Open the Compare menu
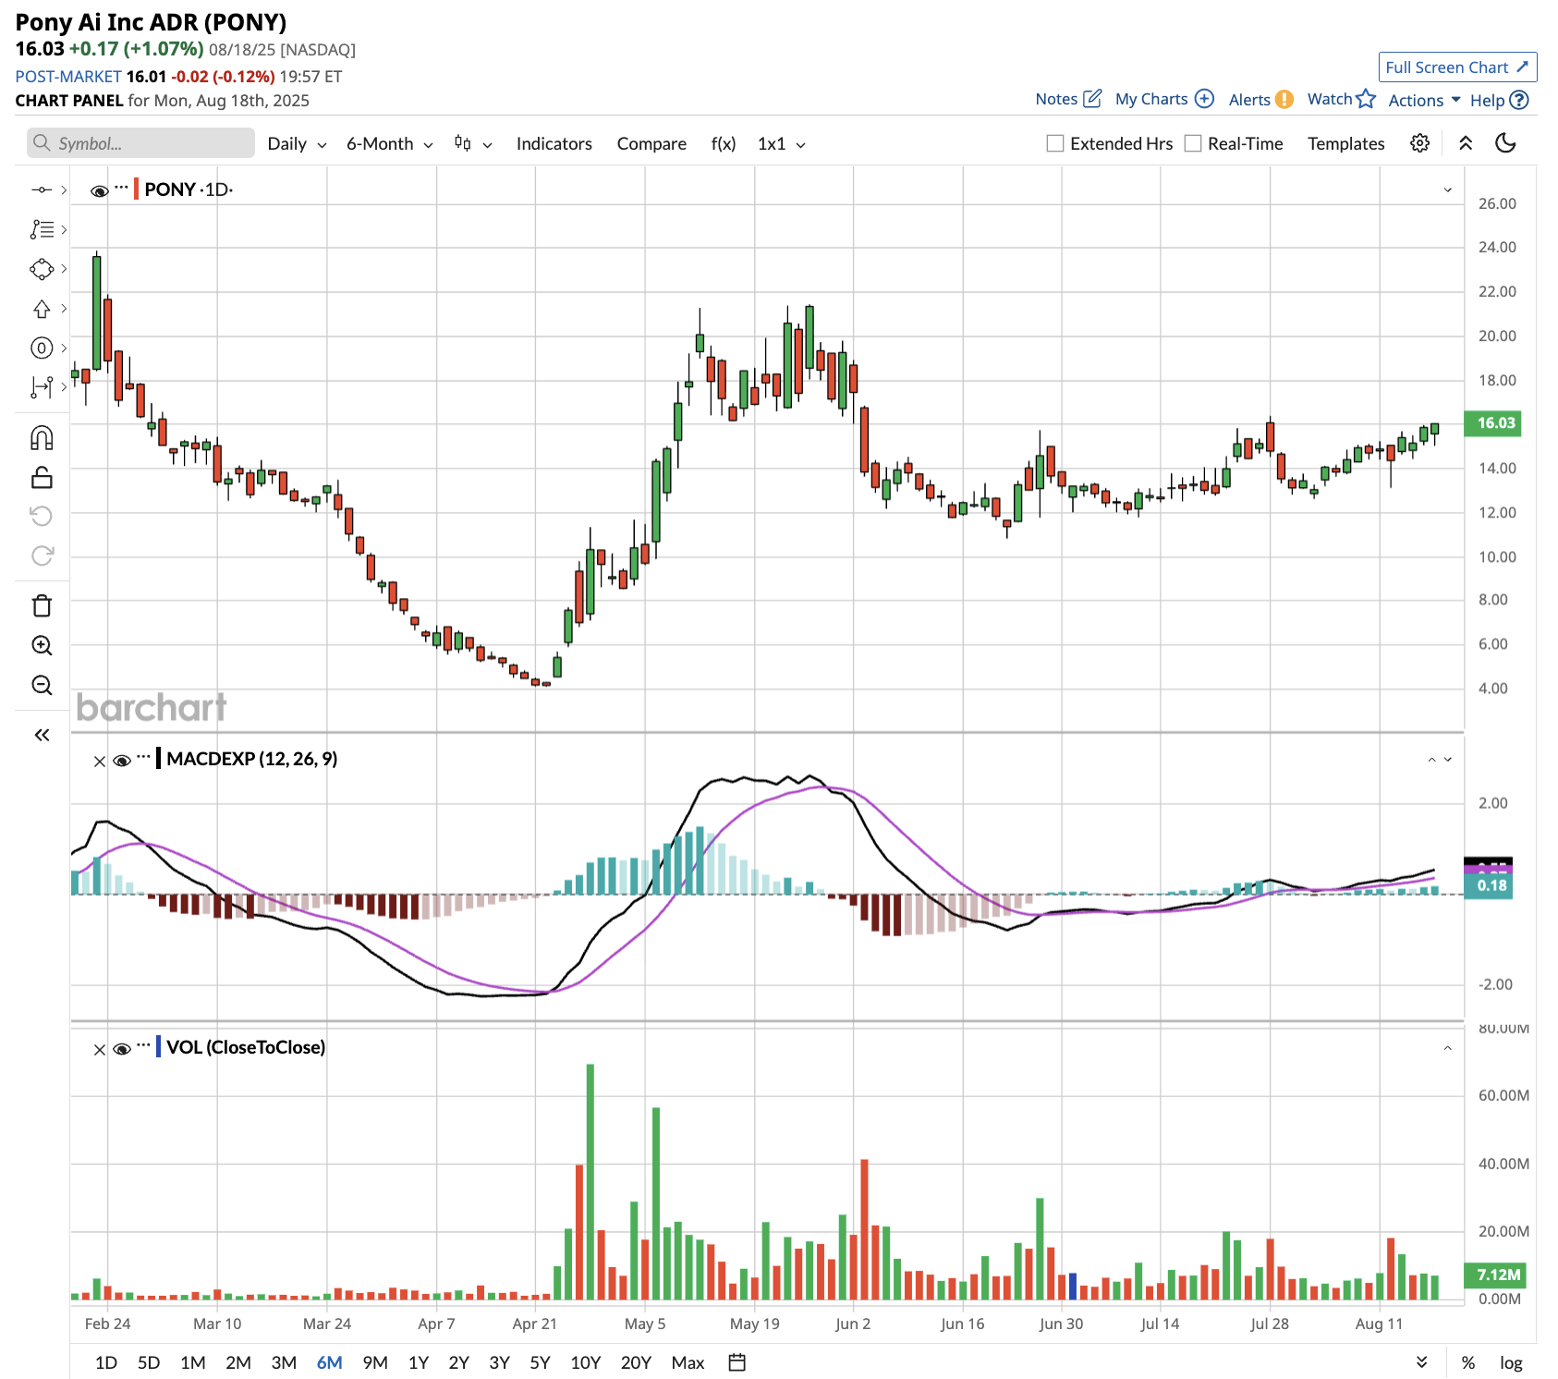 pos(651,143)
